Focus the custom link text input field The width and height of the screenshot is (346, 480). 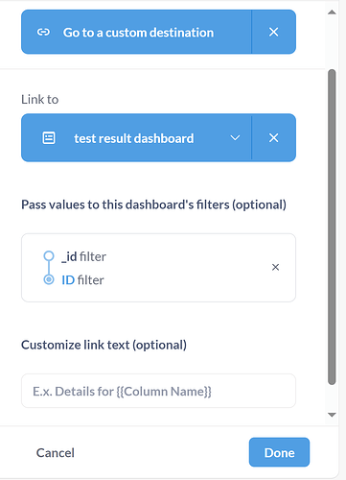158,391
